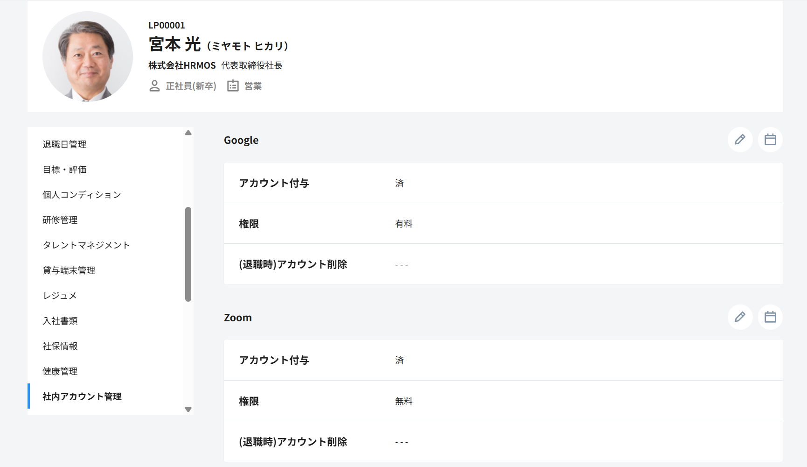Screen dimensions: 807x467
Task: Open 貸与端末管理 section
Action: [x=69, y=270]
